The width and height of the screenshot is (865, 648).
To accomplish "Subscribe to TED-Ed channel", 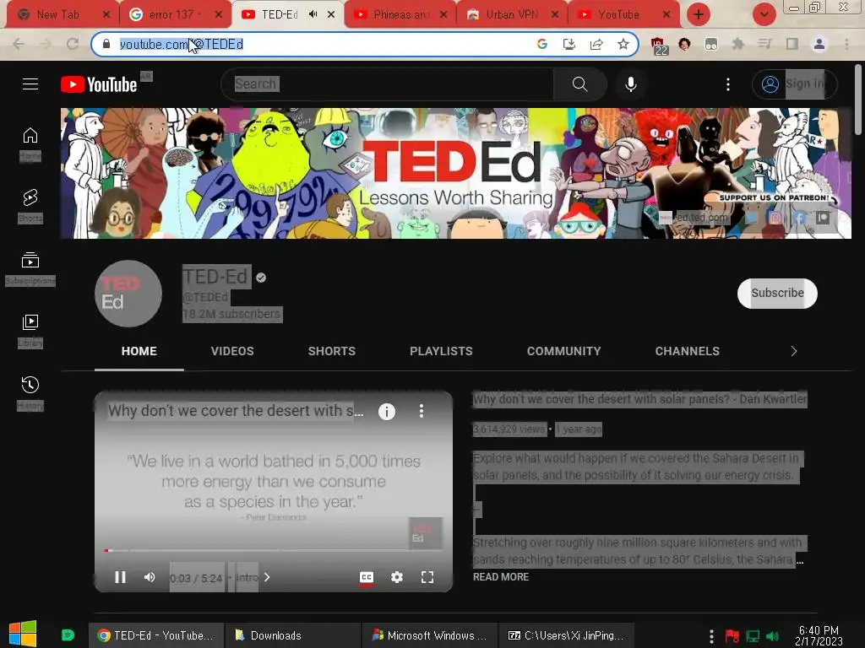I will (777, 293).
